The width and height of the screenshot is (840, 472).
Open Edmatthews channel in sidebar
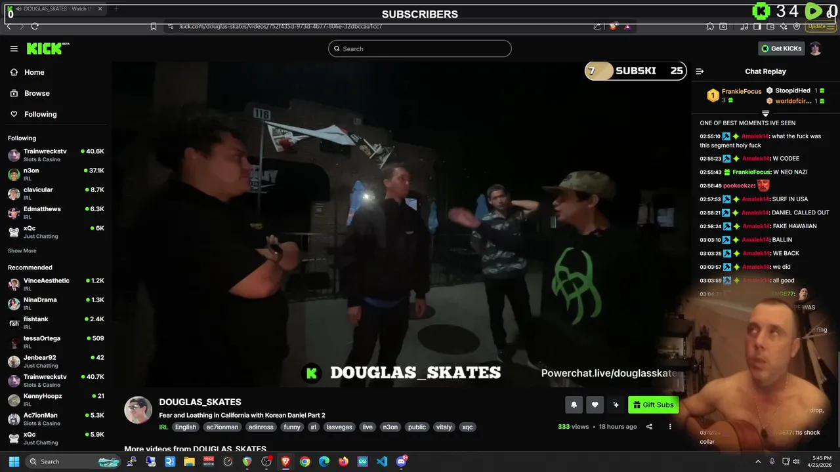pos(56,212)
